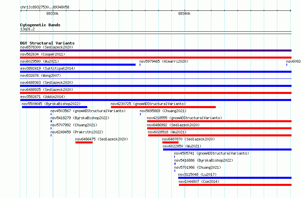Click the nsv6578300 (Sedlazeck2020) label
Image resolution: width=301 pixels, height=198 pixels.
(47, 47)
